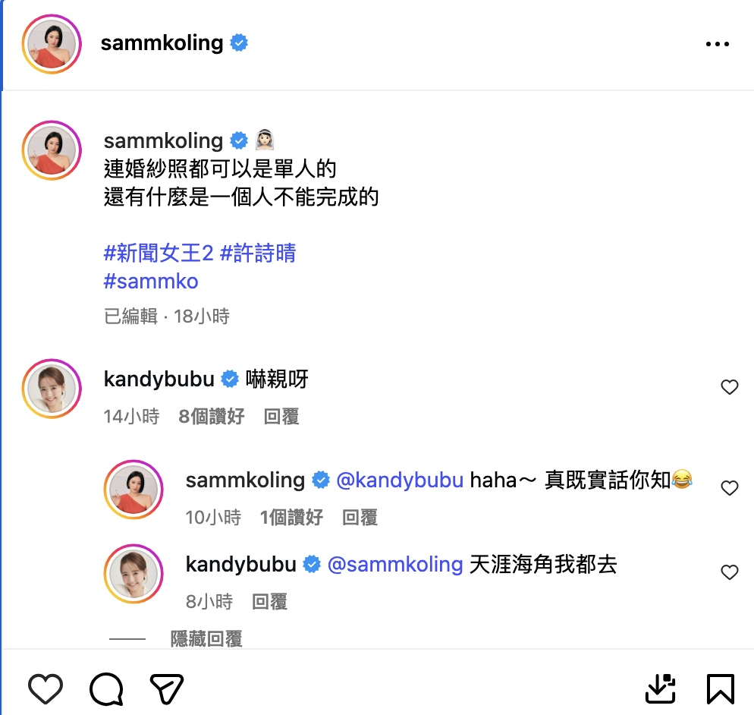
Task: Like kandybubu's 嚇親呀 comment
Action: click(x=729, y=387)
